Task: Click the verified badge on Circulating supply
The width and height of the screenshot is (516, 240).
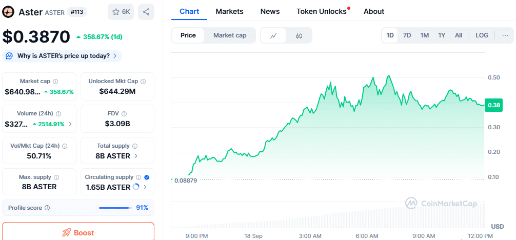Action: coord(147,177)
